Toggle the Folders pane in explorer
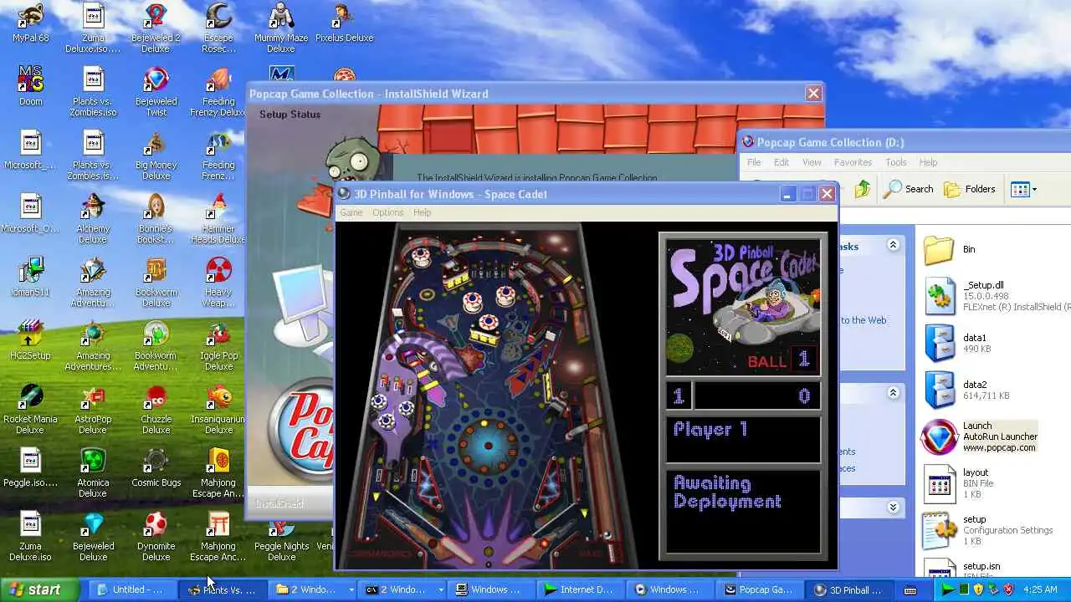1071x602 pixels. pos(970,189)
